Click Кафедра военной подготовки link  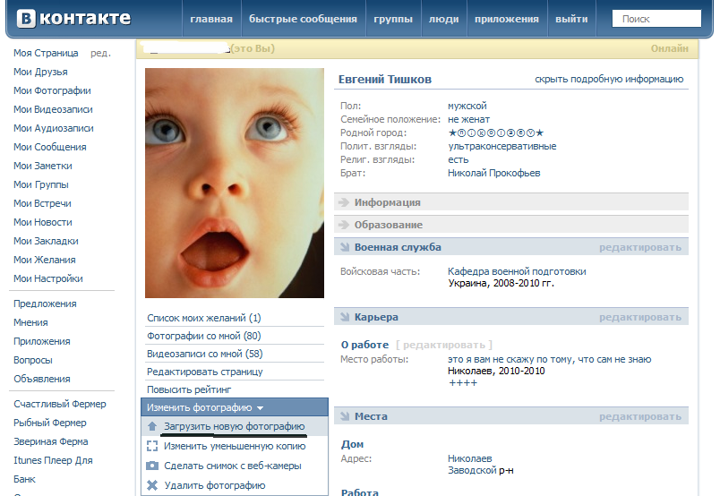(x=517, y=271)
